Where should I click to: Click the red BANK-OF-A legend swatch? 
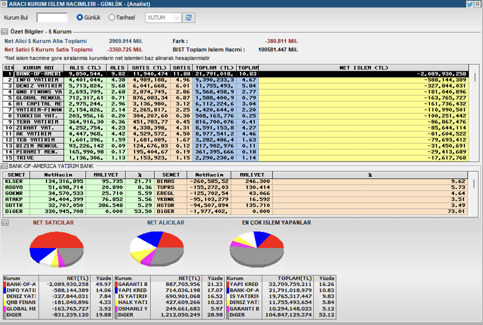tap(5, 284)
